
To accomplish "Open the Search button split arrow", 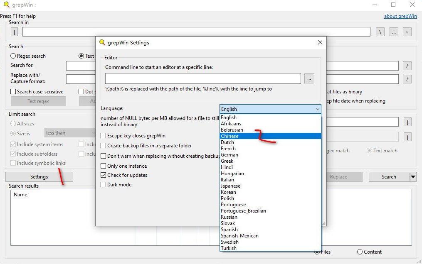I will pyautogui.click(x=412, y=177).
